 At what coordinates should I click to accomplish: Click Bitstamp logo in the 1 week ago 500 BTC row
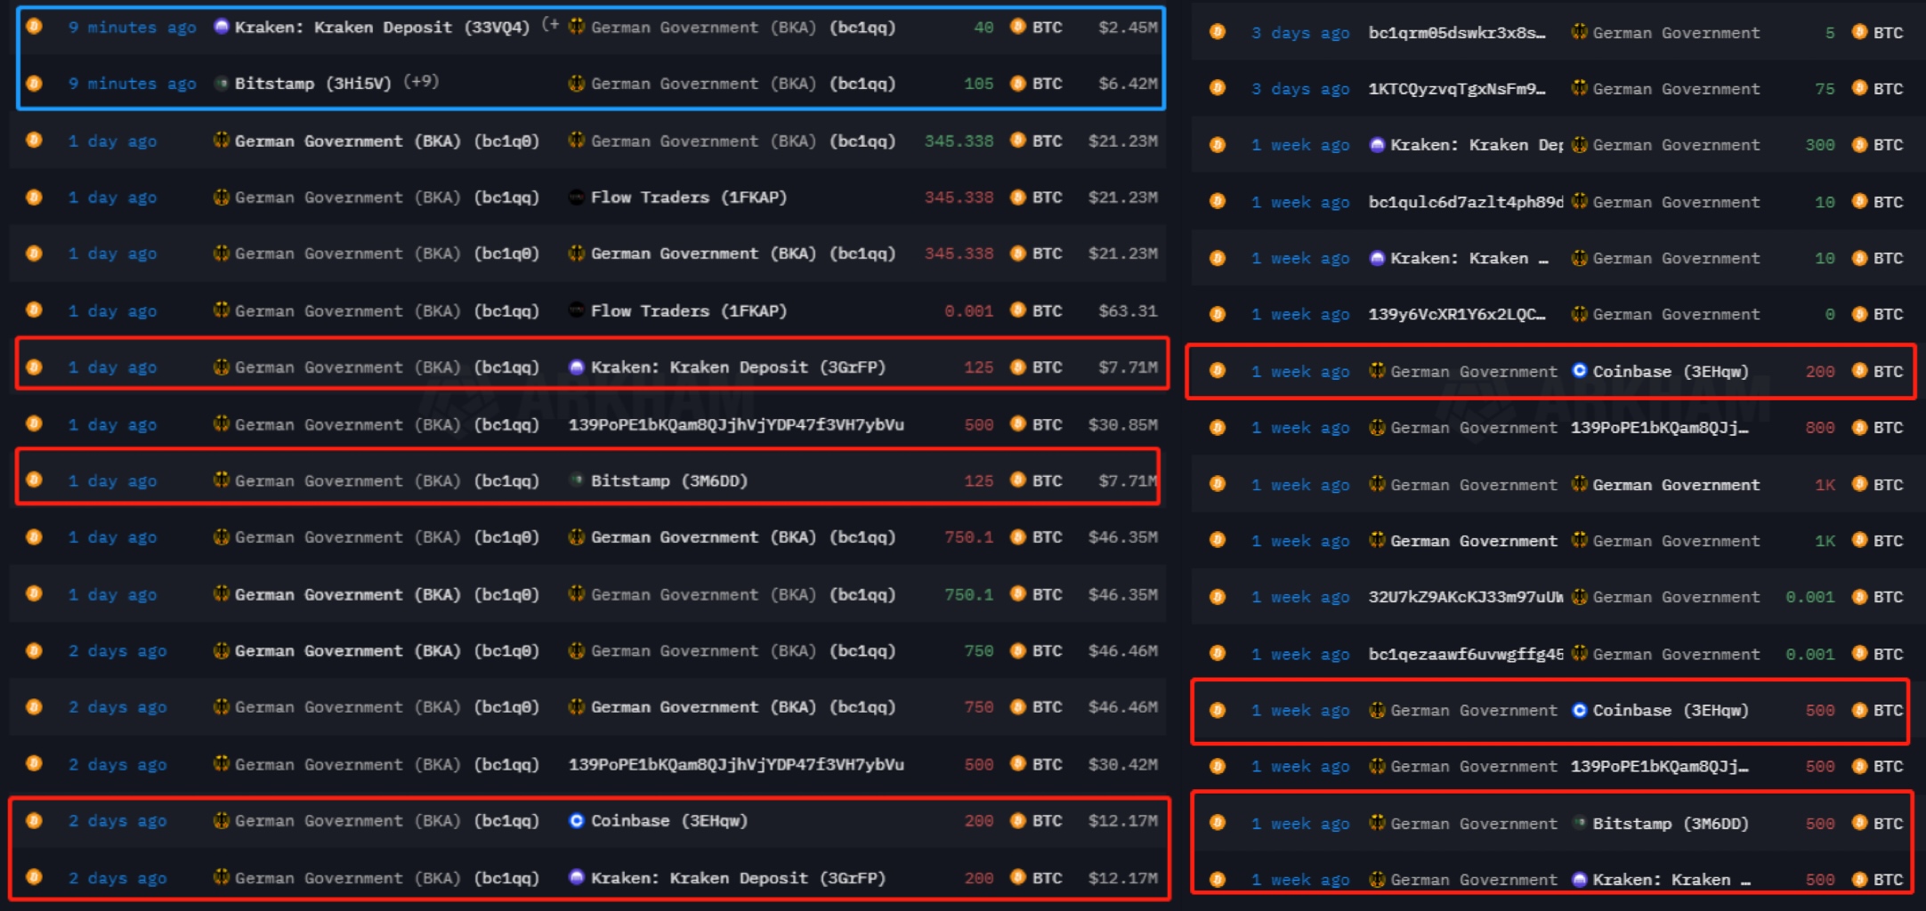coord(1580,823)
